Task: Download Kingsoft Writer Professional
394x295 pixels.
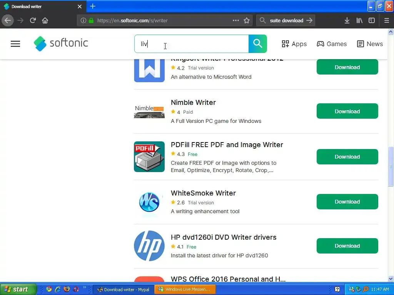Action: [x=347, y=67]
